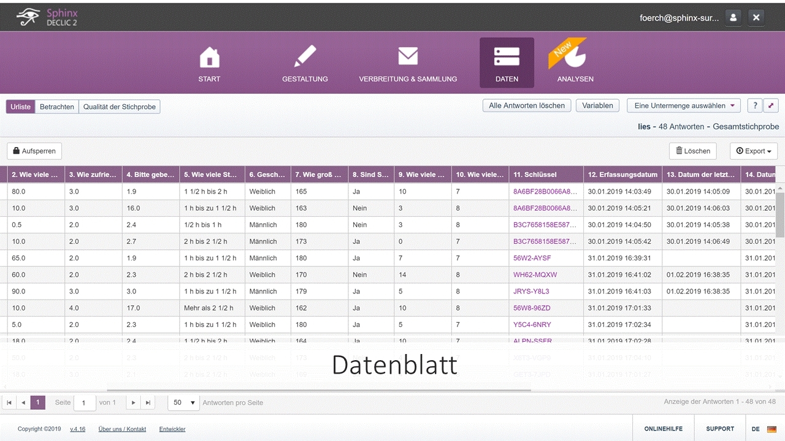Select page 1 in pagination
Image resolution: width=785 pixels, height=441 pixels.
coord(38,402)
